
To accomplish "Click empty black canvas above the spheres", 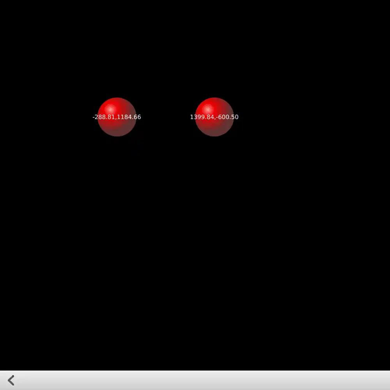I will (195, 47).
